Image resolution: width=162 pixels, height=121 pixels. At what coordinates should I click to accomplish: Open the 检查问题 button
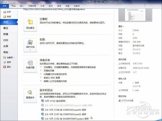pos(30,66)
